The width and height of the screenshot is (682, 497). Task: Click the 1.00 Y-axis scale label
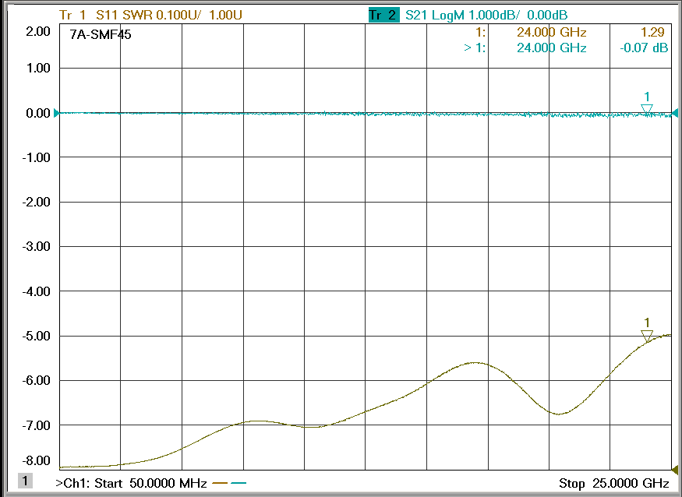point(38,68)
